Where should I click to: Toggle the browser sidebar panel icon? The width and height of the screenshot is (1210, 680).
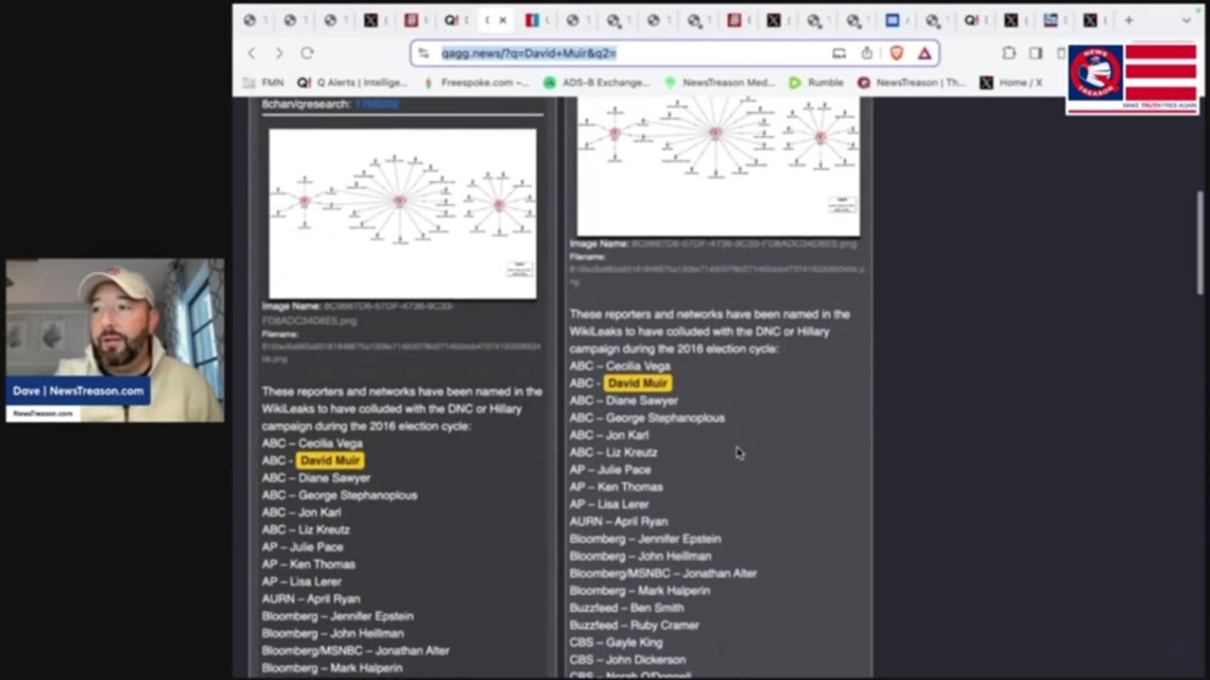[x=1036, y=54]
